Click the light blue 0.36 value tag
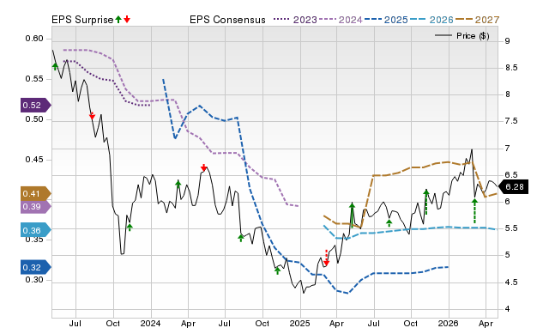This screenshot has width=549, height=328. (x=36, y=230)
